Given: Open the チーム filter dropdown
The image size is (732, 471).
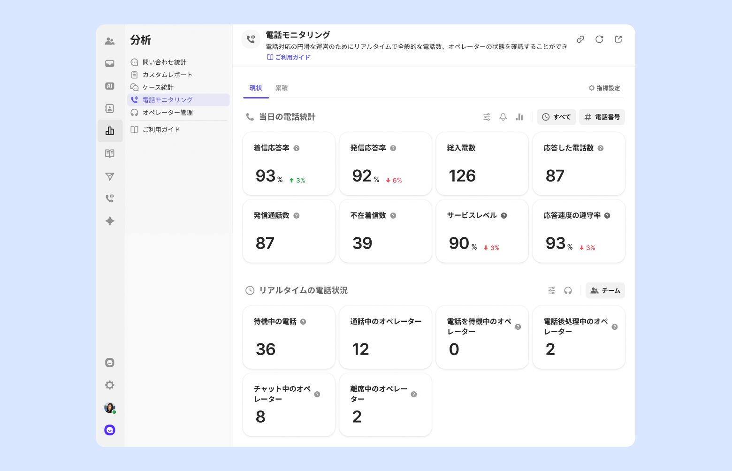Looking at the screenshot, I should coord(605,290).
